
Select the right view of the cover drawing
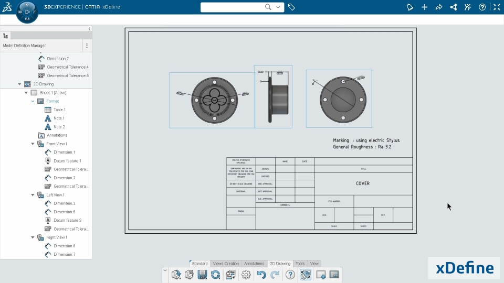339,99
